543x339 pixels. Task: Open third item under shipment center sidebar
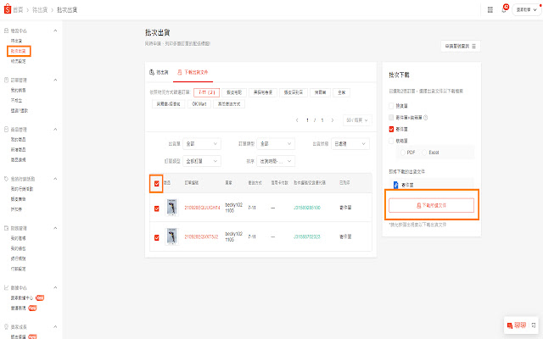19,61
